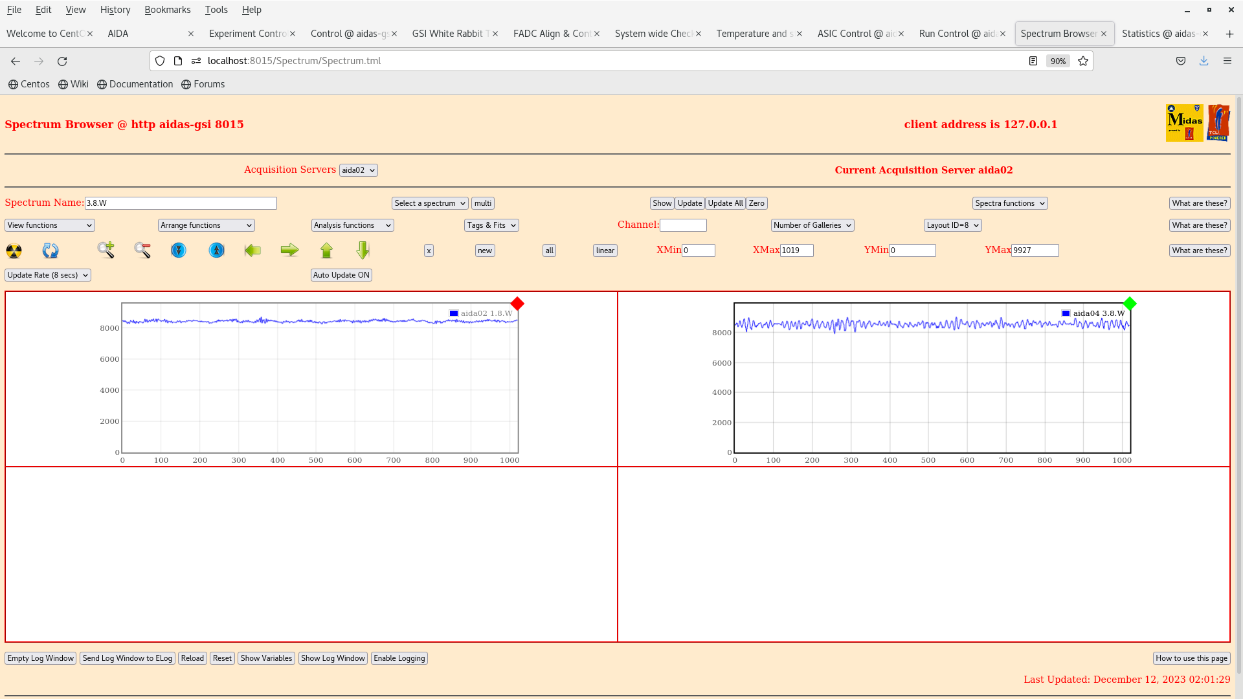Open the How to use this page link

pos(1191,658)
